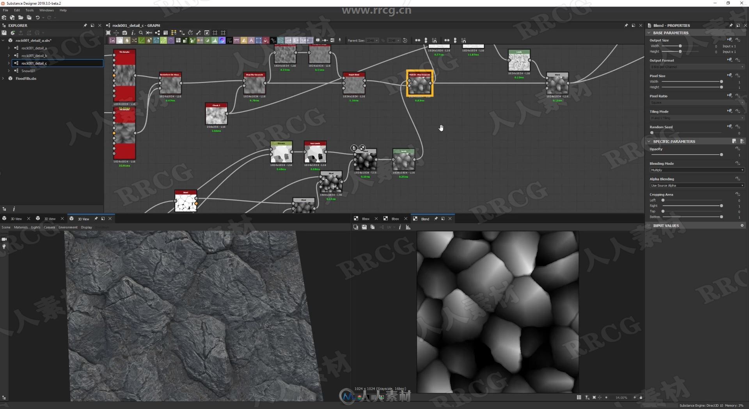Expand rock001_detail_a graph in Explorer

pos(9,48)
